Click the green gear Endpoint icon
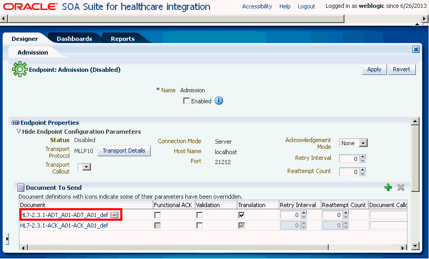 [x=20, y=69]
